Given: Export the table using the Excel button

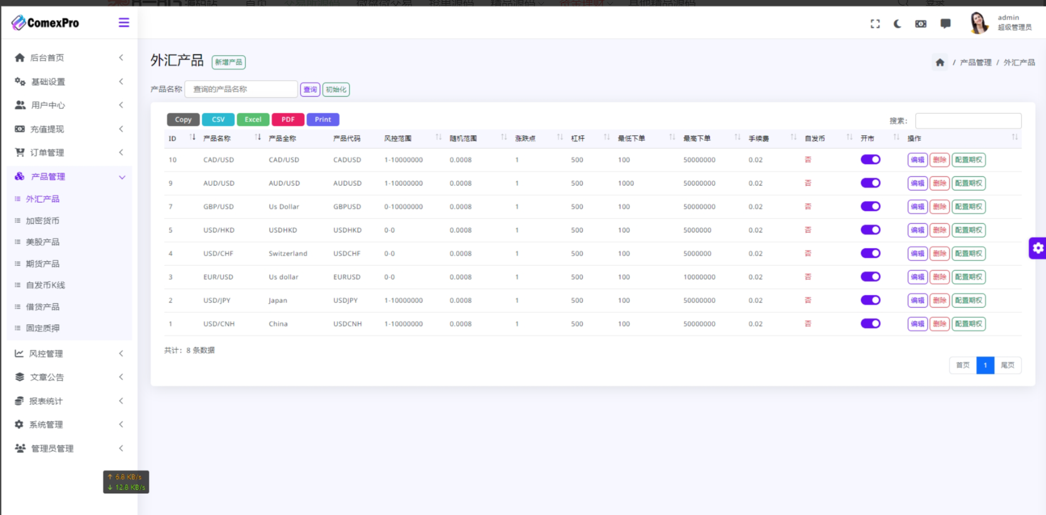Looking at the screenshot, I should [252, 120].
